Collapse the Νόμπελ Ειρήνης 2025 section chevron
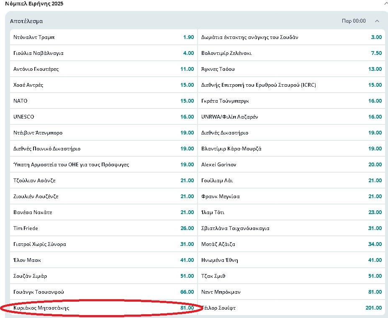 [385, 3]
